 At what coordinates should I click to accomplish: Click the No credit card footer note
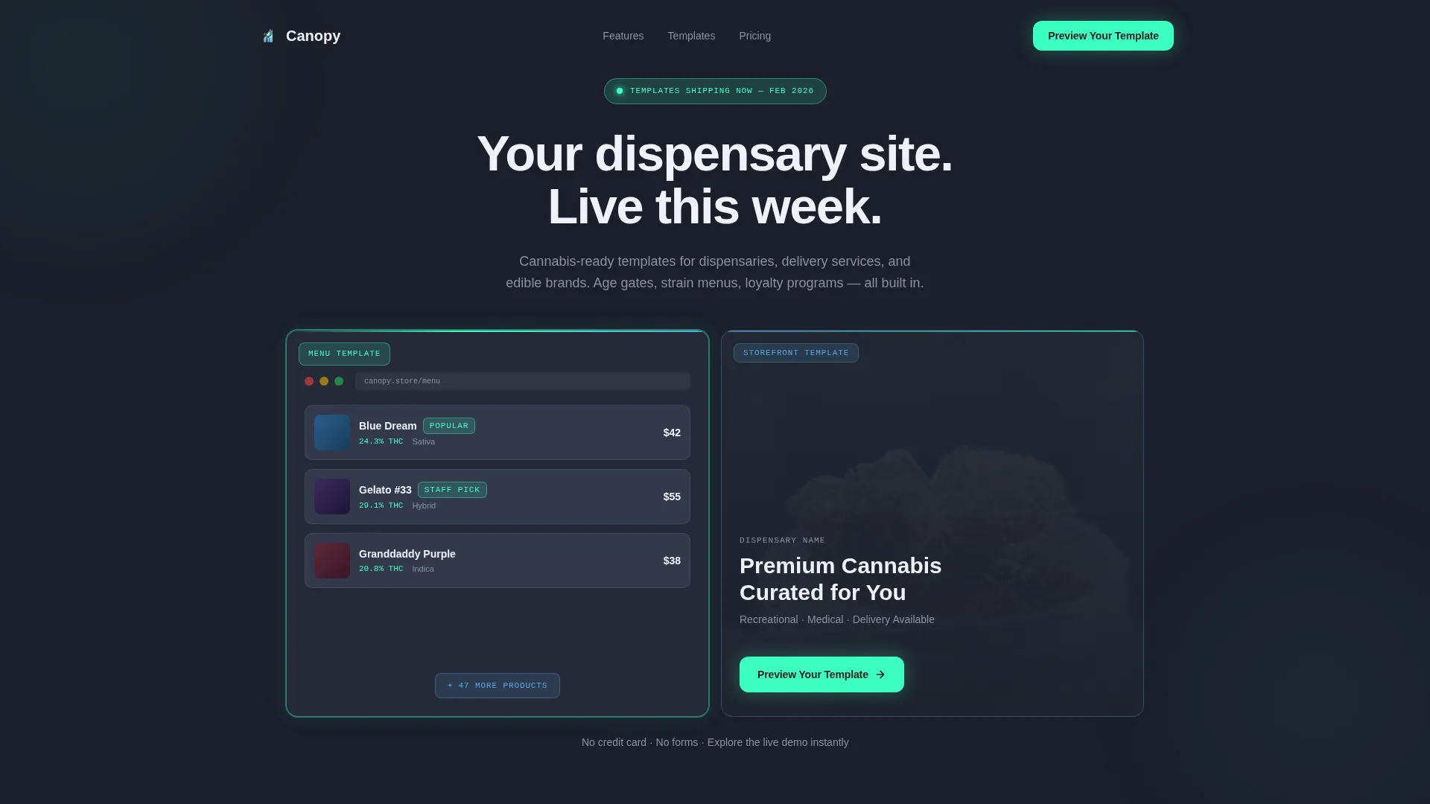click(715, 742)
